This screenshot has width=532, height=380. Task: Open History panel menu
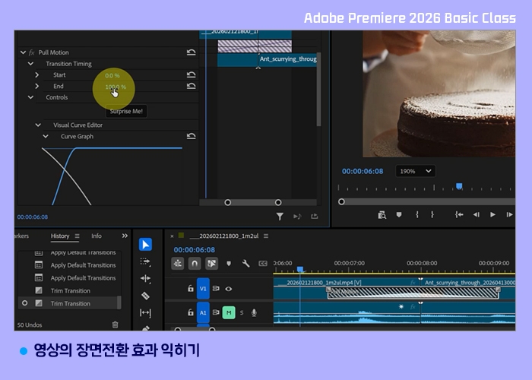pyautogui.click(x=77, y=236)
